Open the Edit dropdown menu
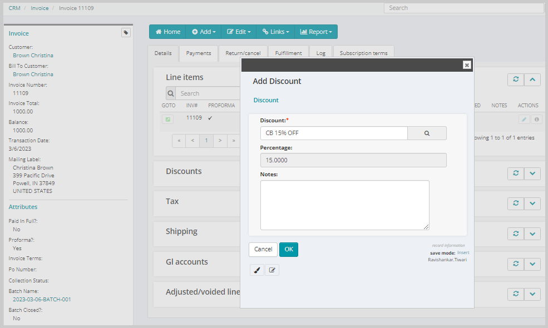This screenshot has height=328, width=548. tap(239, 32)
